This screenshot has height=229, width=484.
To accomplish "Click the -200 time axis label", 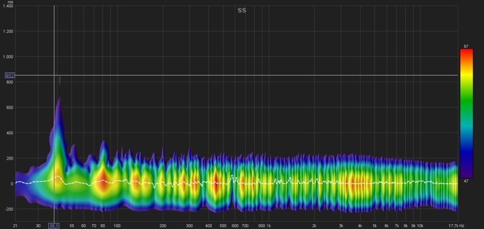I will tap(9, 209).
